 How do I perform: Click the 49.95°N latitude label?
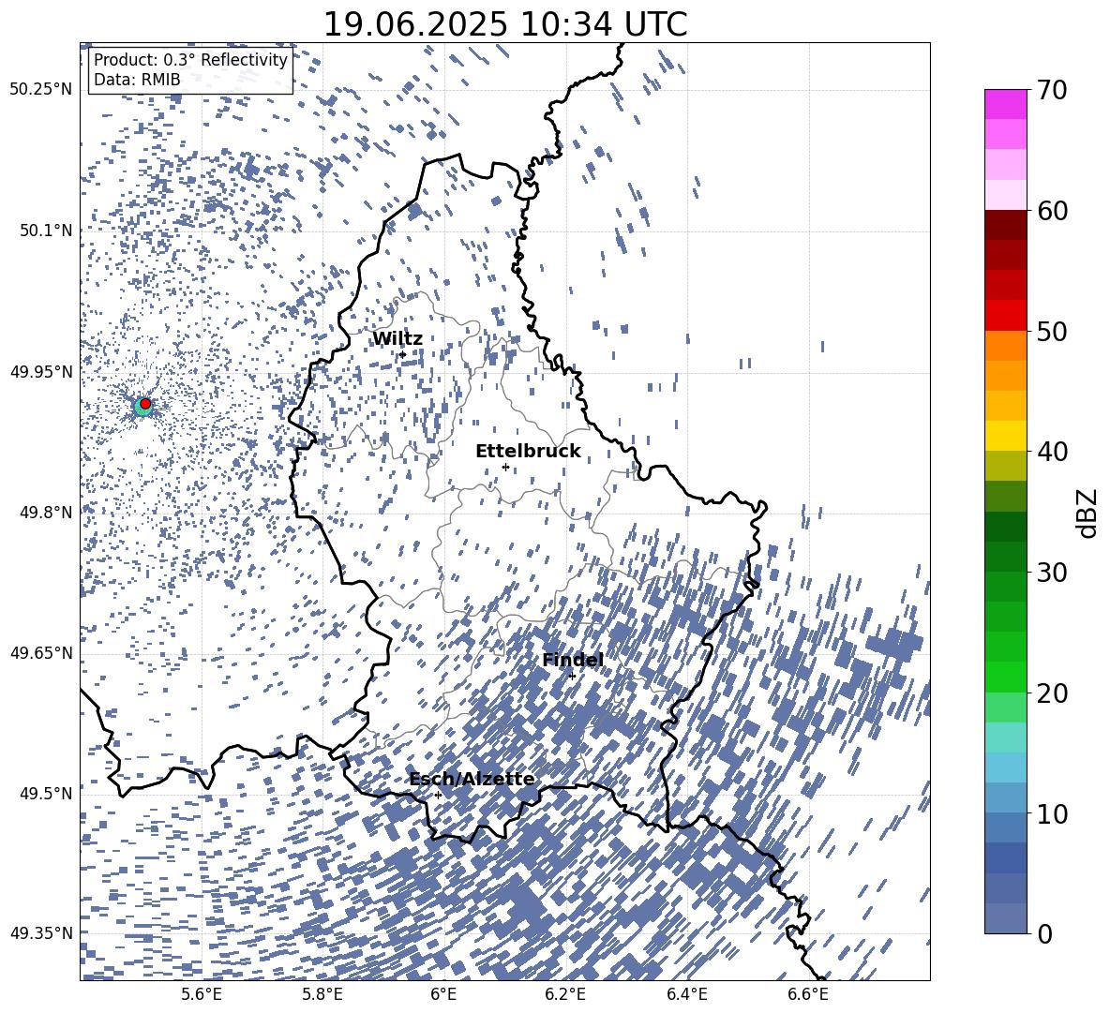coord(41,371)
